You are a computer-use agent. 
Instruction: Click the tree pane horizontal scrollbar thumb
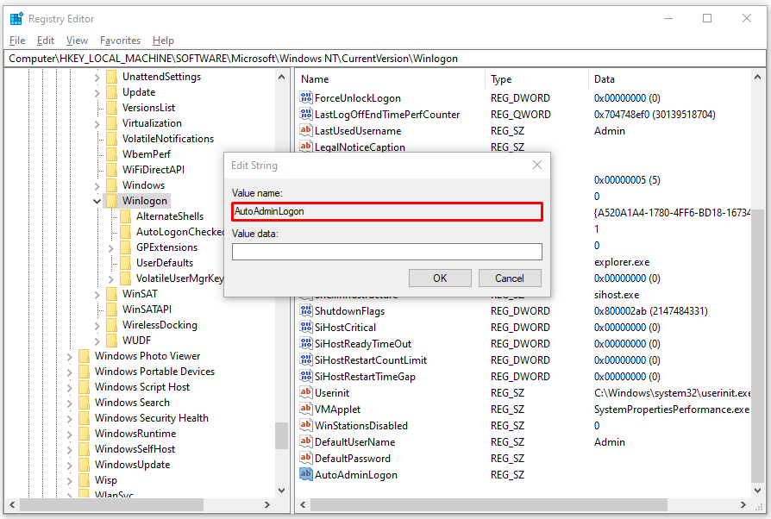[111, 504]
